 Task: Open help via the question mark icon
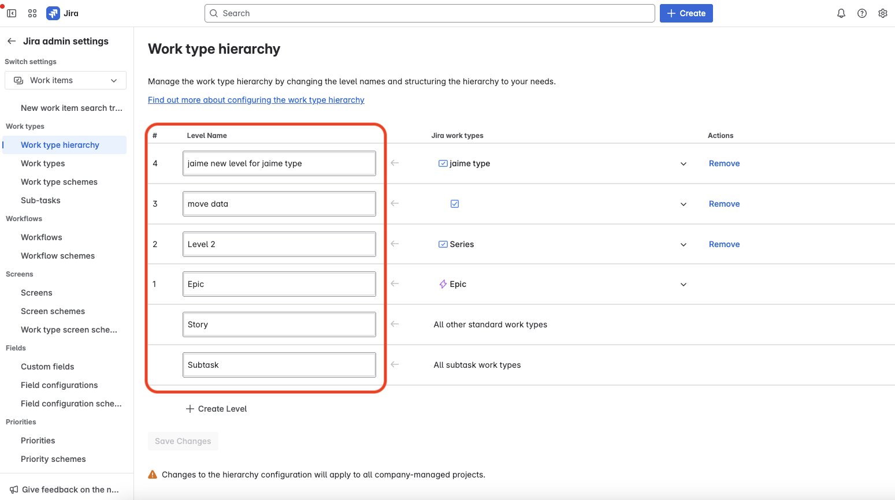(x=862, y=13)
